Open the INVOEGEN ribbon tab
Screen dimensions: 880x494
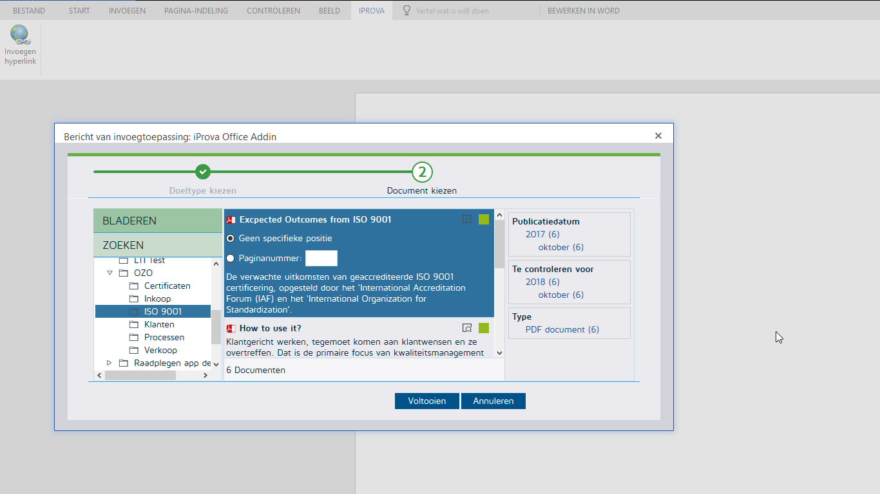(x=127, y=10)
